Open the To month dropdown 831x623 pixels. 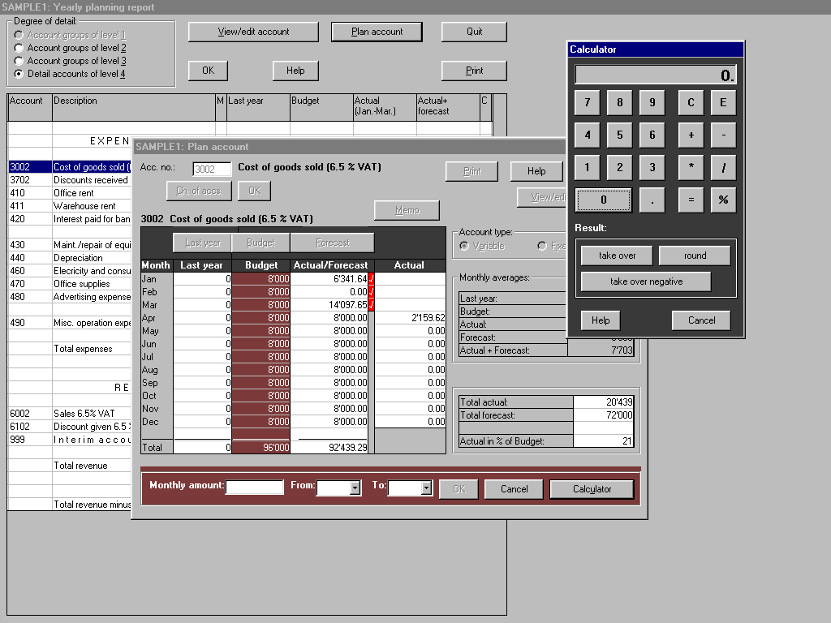coord(426,488)
